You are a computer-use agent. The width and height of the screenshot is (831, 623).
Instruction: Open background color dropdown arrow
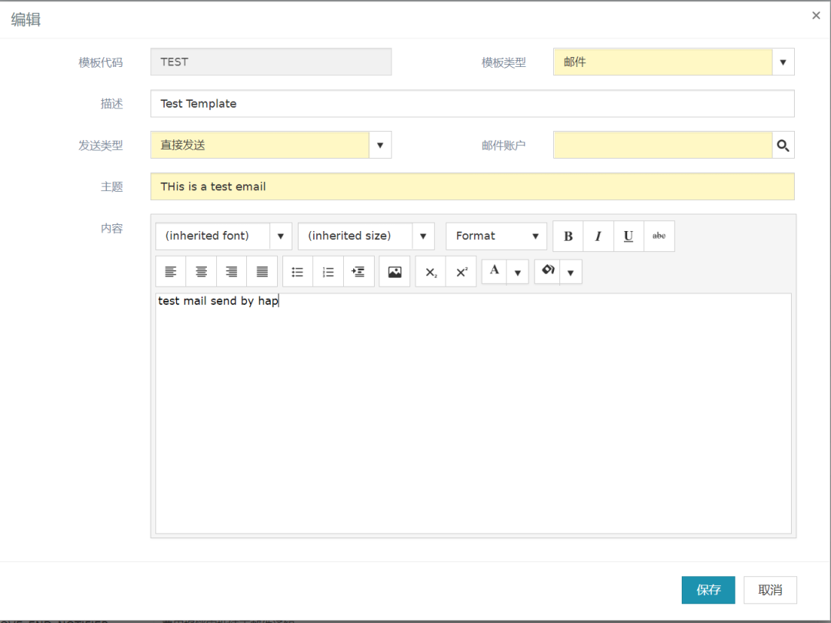pyautogui.click(x=571, y=273)
